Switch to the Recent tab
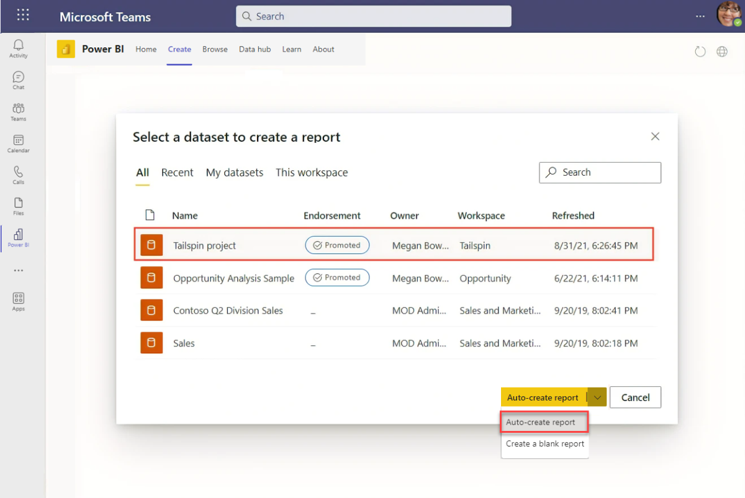This screenshot has width=745, height=498. 178,173
